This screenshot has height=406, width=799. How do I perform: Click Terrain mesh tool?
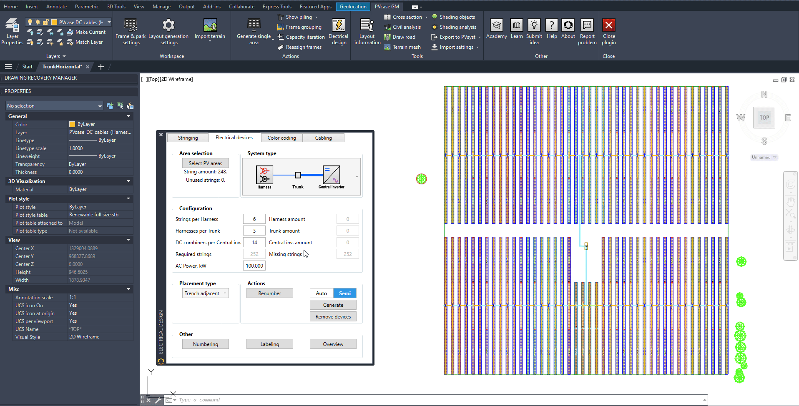pos(402,47)
